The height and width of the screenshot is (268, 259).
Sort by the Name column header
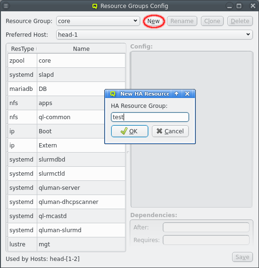(x=81, y=49)
